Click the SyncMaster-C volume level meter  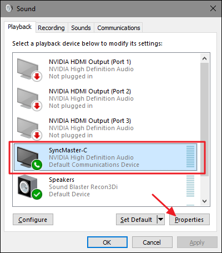point(190,157)
